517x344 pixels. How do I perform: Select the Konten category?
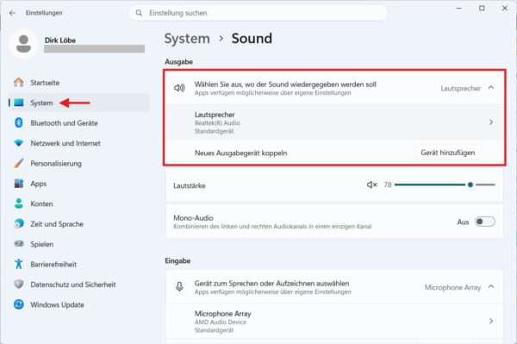pyautogui.click(x=78, y=203)
